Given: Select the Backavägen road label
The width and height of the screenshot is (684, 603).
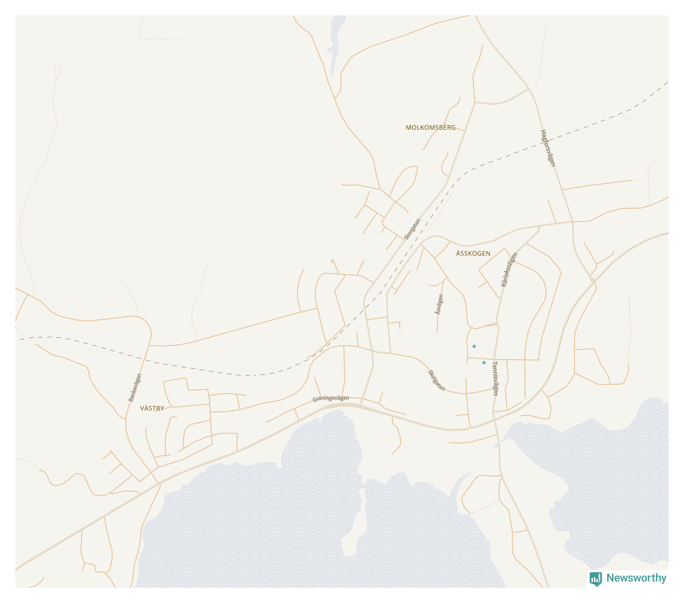Looking at the screenshot, I should click(x=135, y=388).
